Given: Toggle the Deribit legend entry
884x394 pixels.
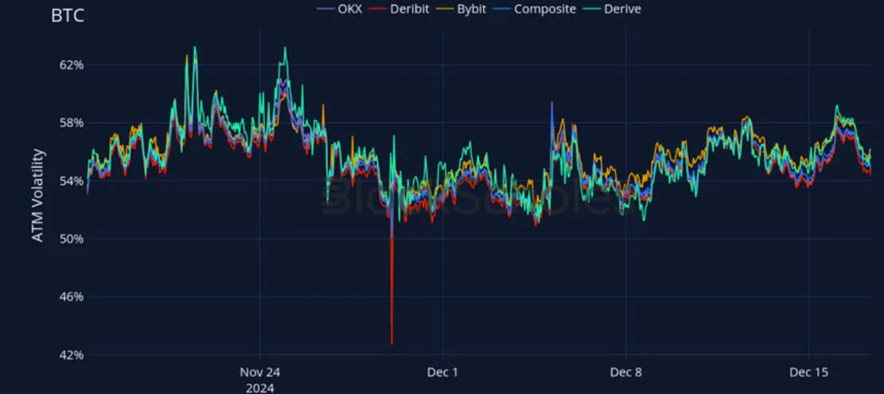Looking at the screenshot, I should pos(398,9).
